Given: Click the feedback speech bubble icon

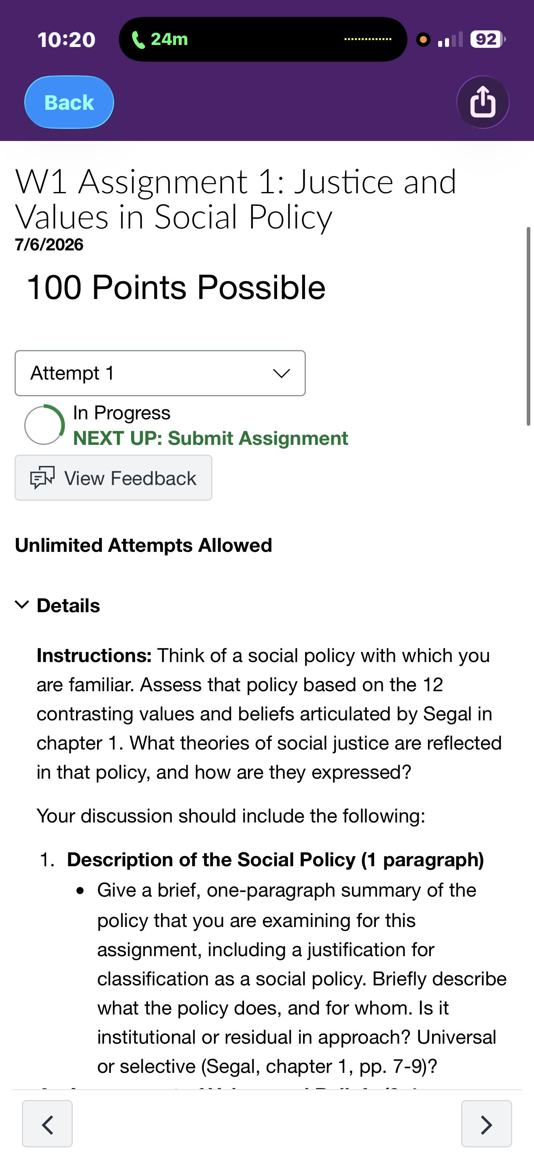Looking at the screenshot, I should click(x=42, y=478).
